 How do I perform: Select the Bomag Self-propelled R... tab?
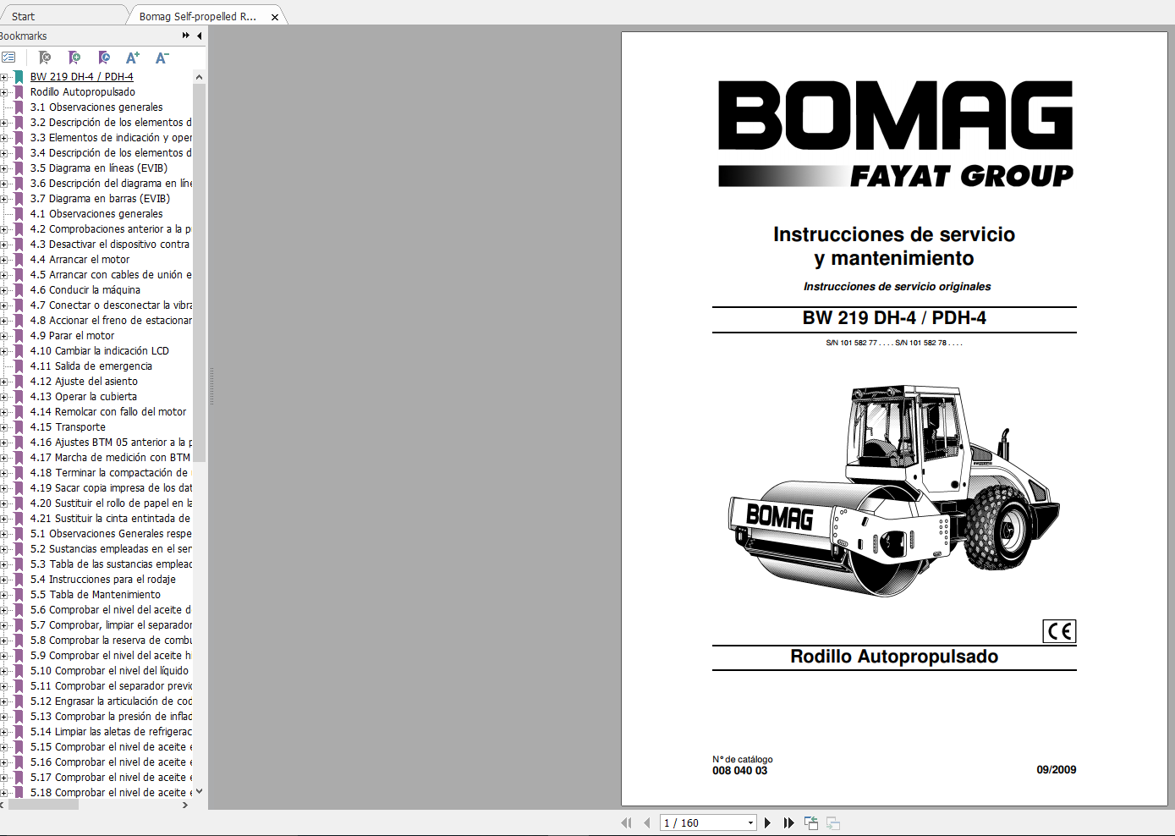[197, 16]
